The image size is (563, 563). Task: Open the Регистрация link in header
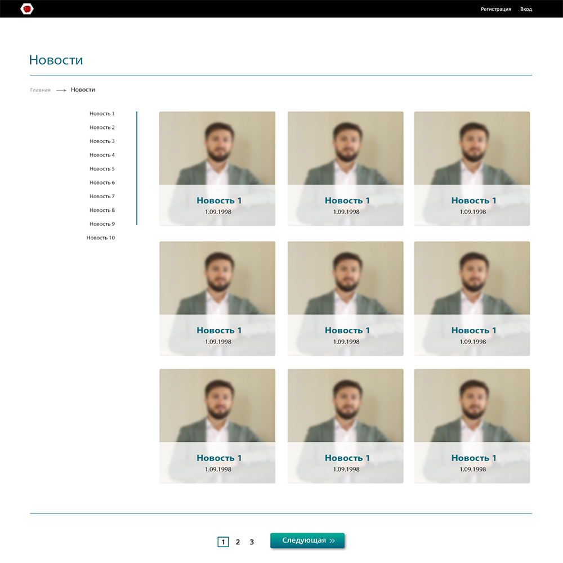(495, 9)
